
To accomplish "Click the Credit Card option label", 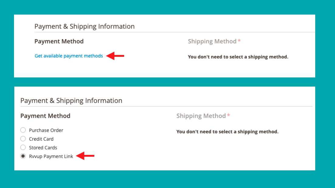I will coord(41,139).
